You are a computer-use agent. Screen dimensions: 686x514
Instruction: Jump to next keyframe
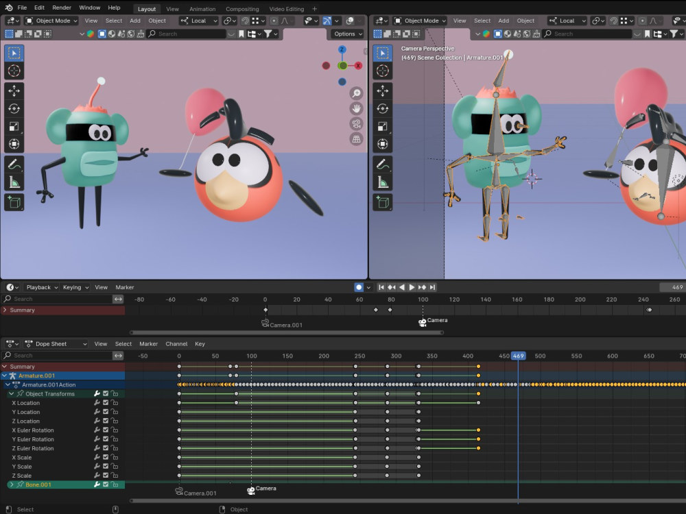tap(422, 287)
